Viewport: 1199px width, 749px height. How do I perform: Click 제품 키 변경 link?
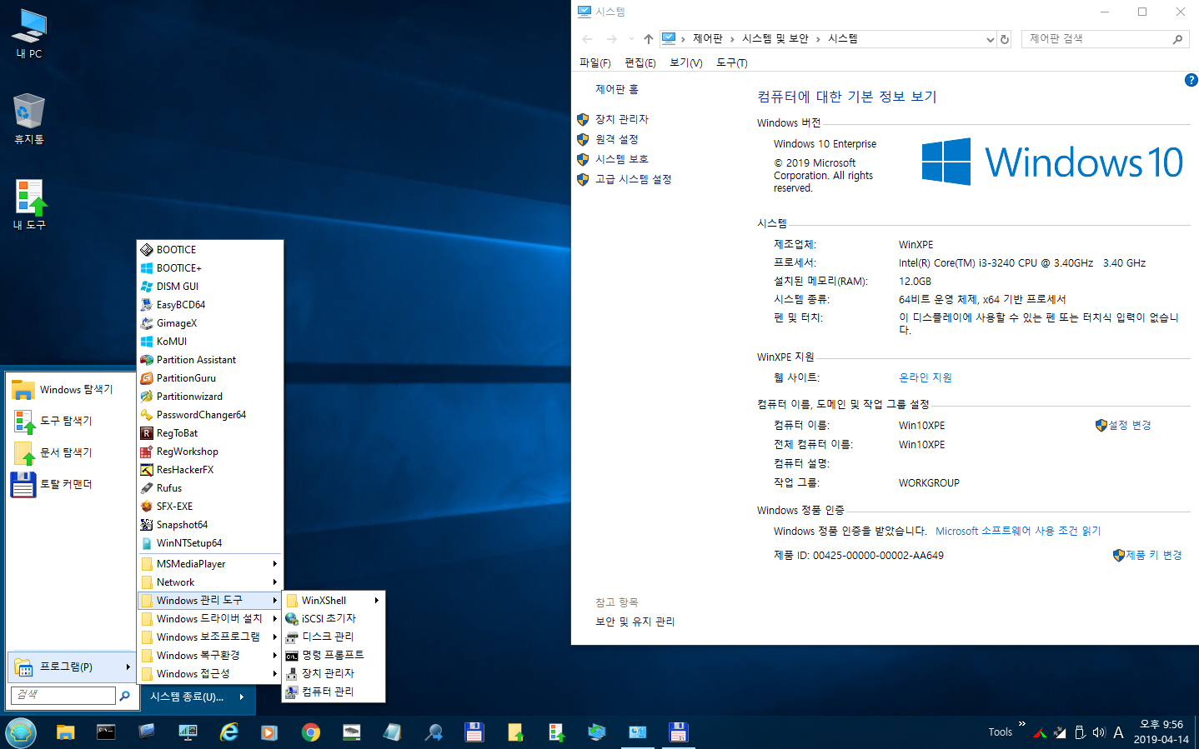[1154, 555]
